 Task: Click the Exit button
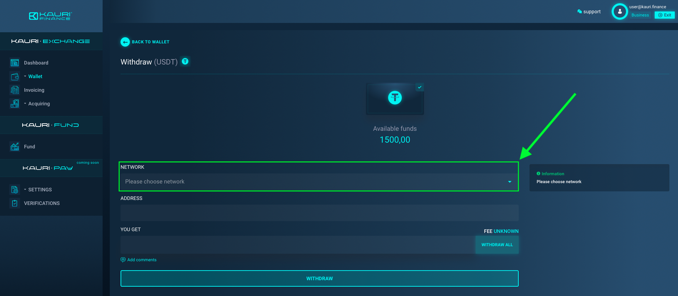(x=665, y=15)
